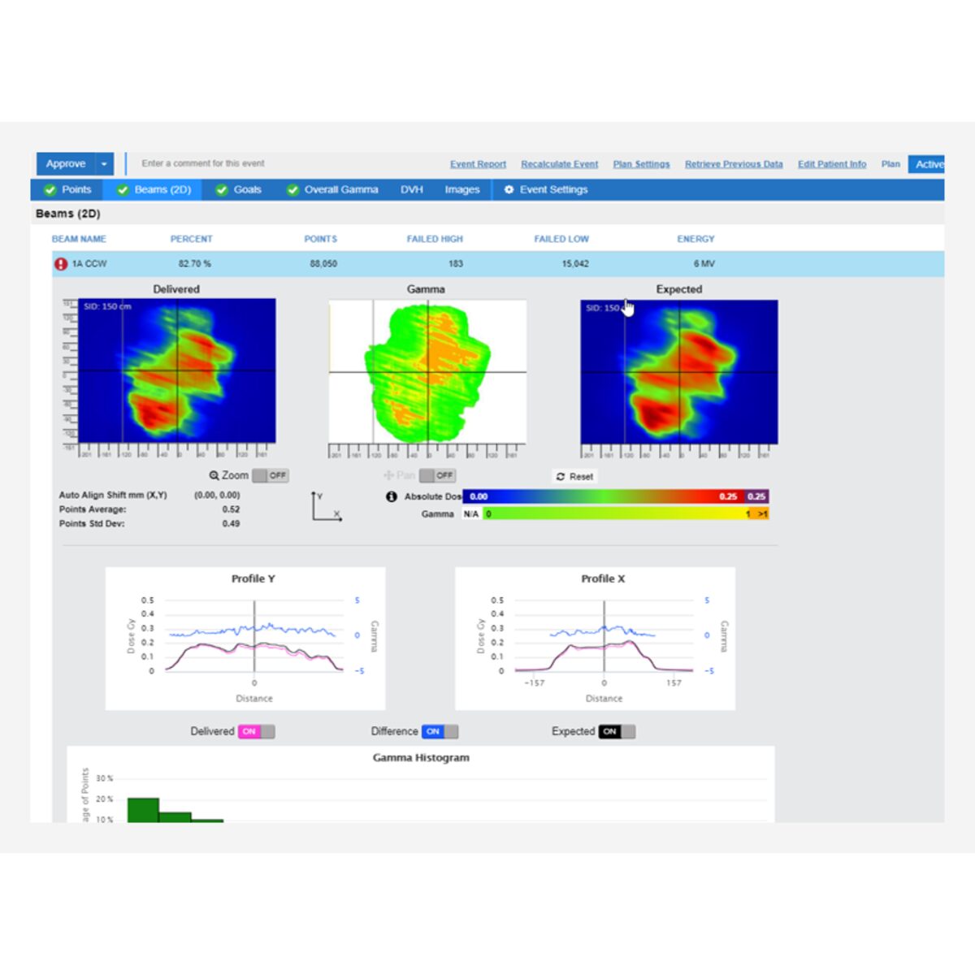
Task: Click the Recalculate Event link
Action: coord(560,164)
